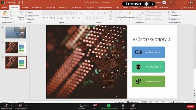The height and width of the screenshot is (110, 196).
Task: Click the Фигуры shapes gallery icon
Action: point(120,13)
